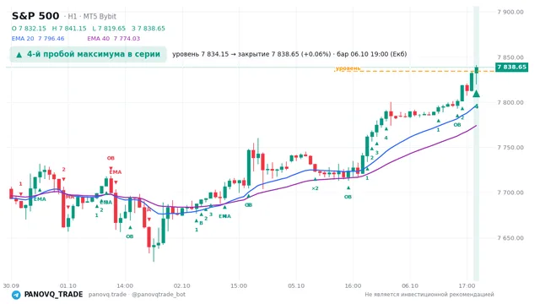The height and width of the screenshot is (304, 540).
Task: Click the 15:00 time axis label
Action: click(239, 285)
